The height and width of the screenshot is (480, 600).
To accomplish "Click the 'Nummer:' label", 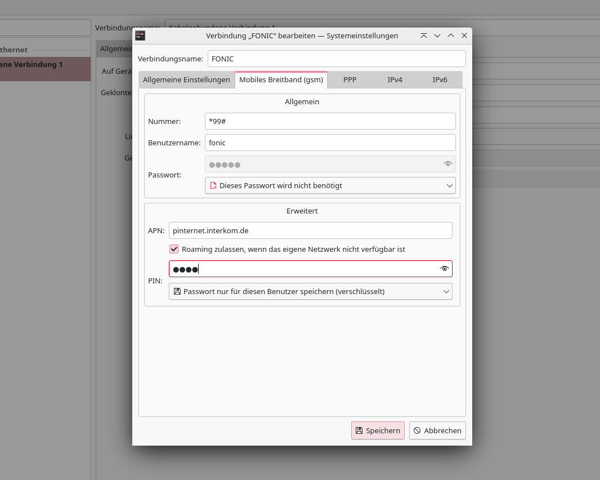I will pos(164,122).
